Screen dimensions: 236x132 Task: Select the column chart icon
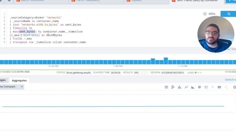(x=180, y=87)
